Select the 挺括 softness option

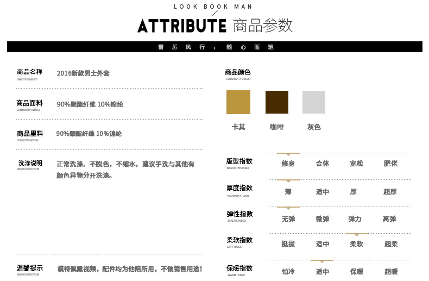click(288, 244)
